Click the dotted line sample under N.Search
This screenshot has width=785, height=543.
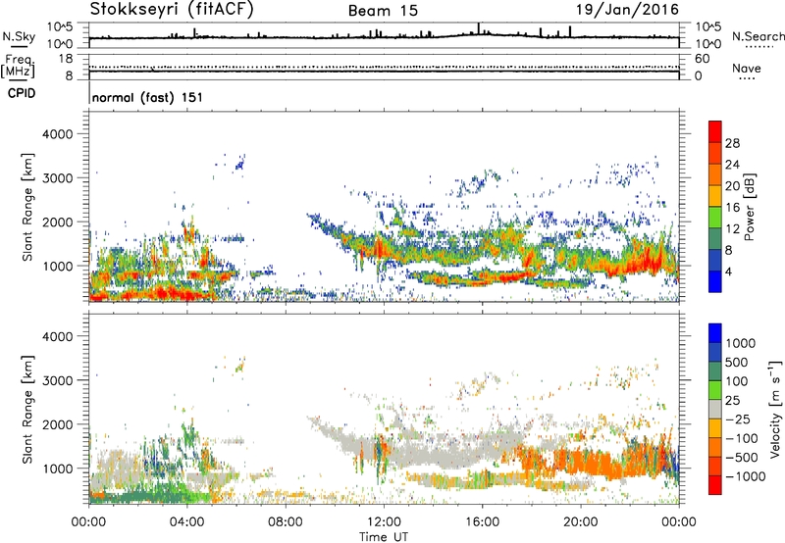pyautogui.click(x=759, y=47)
